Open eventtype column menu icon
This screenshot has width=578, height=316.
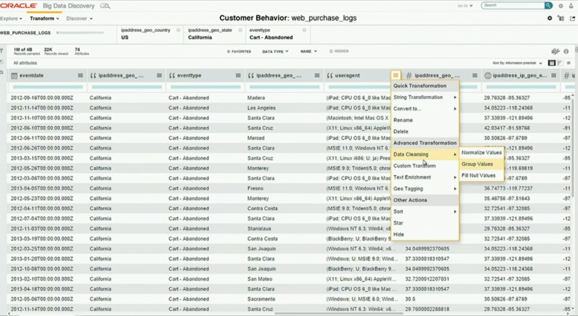pos(238,76)
